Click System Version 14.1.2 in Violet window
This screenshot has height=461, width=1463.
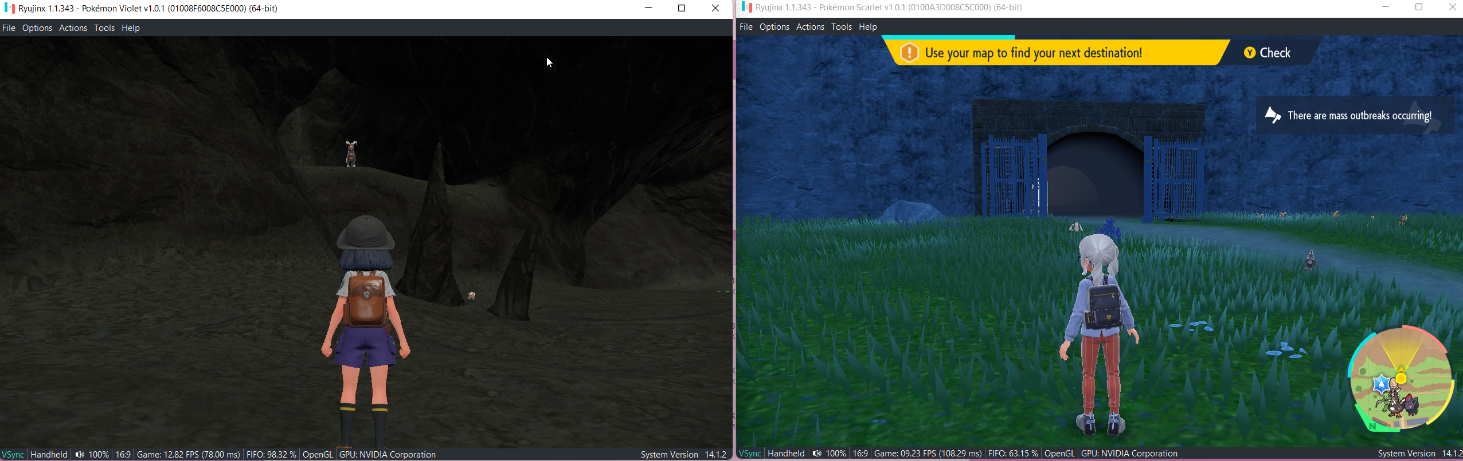pos(683,455)
